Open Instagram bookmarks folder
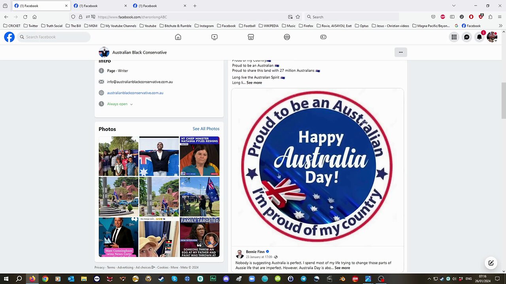Viewport: 506px width, 284px height. click(204, 26)
